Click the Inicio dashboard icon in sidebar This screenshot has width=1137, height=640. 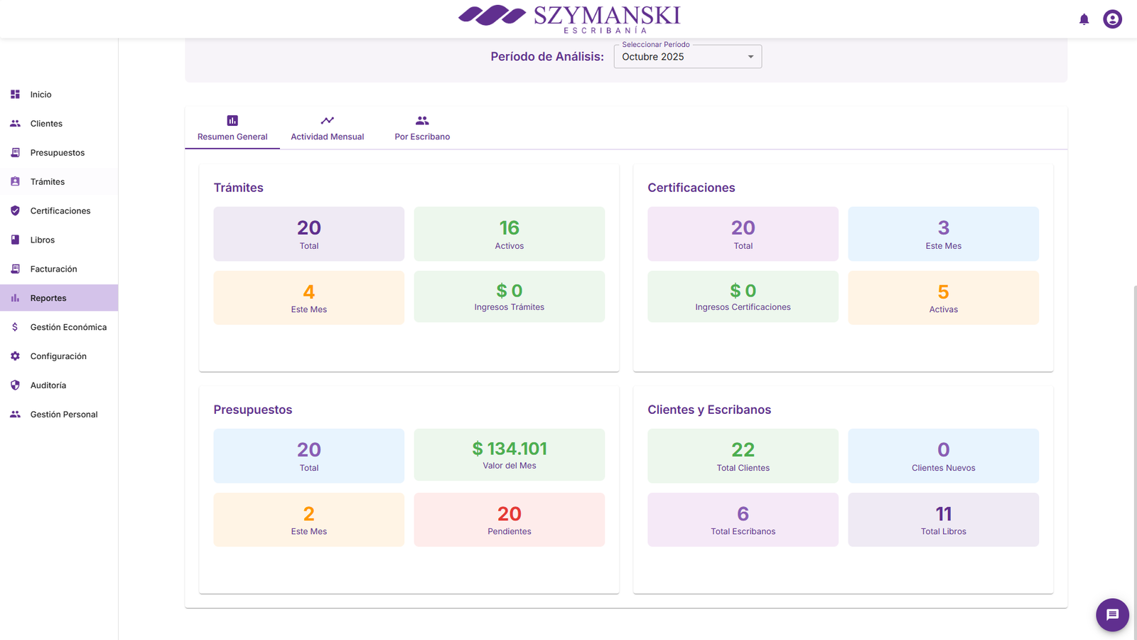15,95
